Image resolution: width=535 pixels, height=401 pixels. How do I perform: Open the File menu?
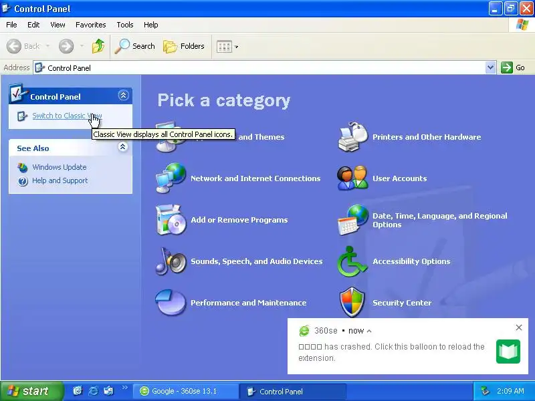[x=11, y=25]
